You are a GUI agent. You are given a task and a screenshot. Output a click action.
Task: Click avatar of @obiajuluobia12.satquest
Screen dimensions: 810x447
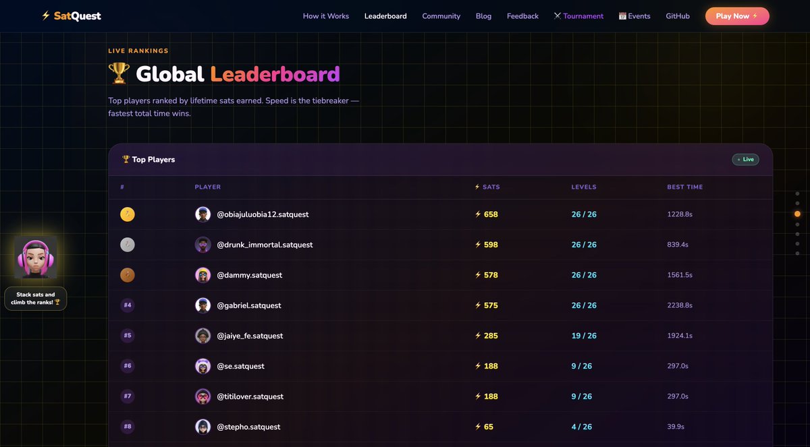(202, 214)
